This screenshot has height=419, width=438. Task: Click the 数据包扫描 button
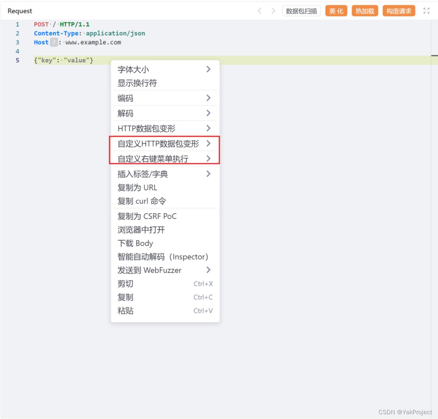302,11
